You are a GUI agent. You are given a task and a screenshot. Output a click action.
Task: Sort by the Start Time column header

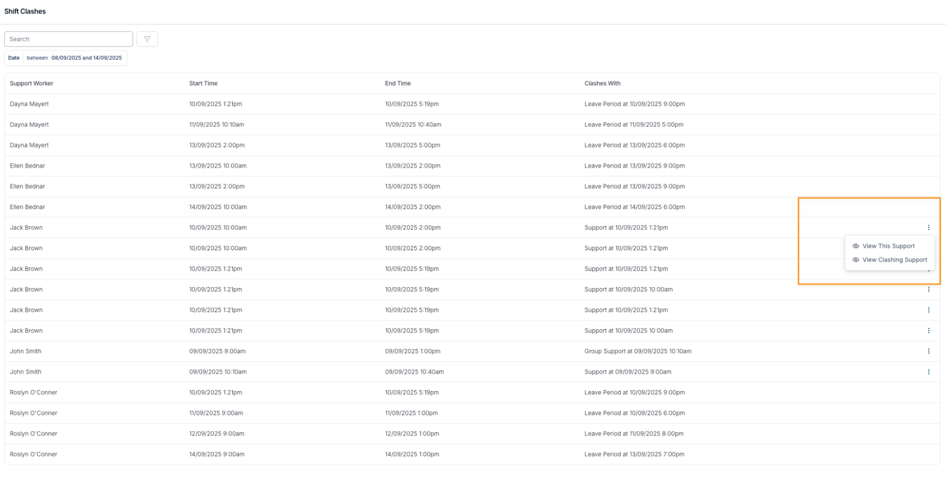pyautogui.click(x=203, y=83)
